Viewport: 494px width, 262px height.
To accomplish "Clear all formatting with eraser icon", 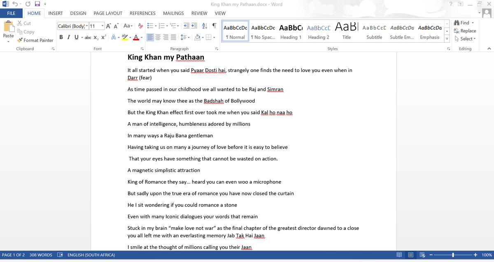I will 140,26.
